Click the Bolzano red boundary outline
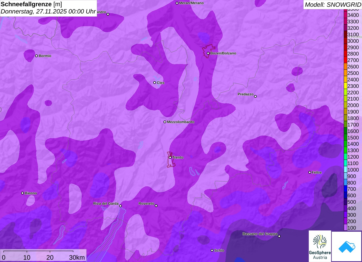This screenshot has width=362, height=262. click(x=208, y=51)
